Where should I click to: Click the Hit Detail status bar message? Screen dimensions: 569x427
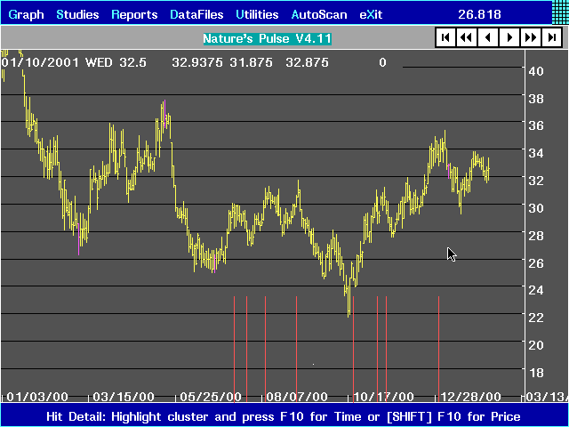pos(284,416)
